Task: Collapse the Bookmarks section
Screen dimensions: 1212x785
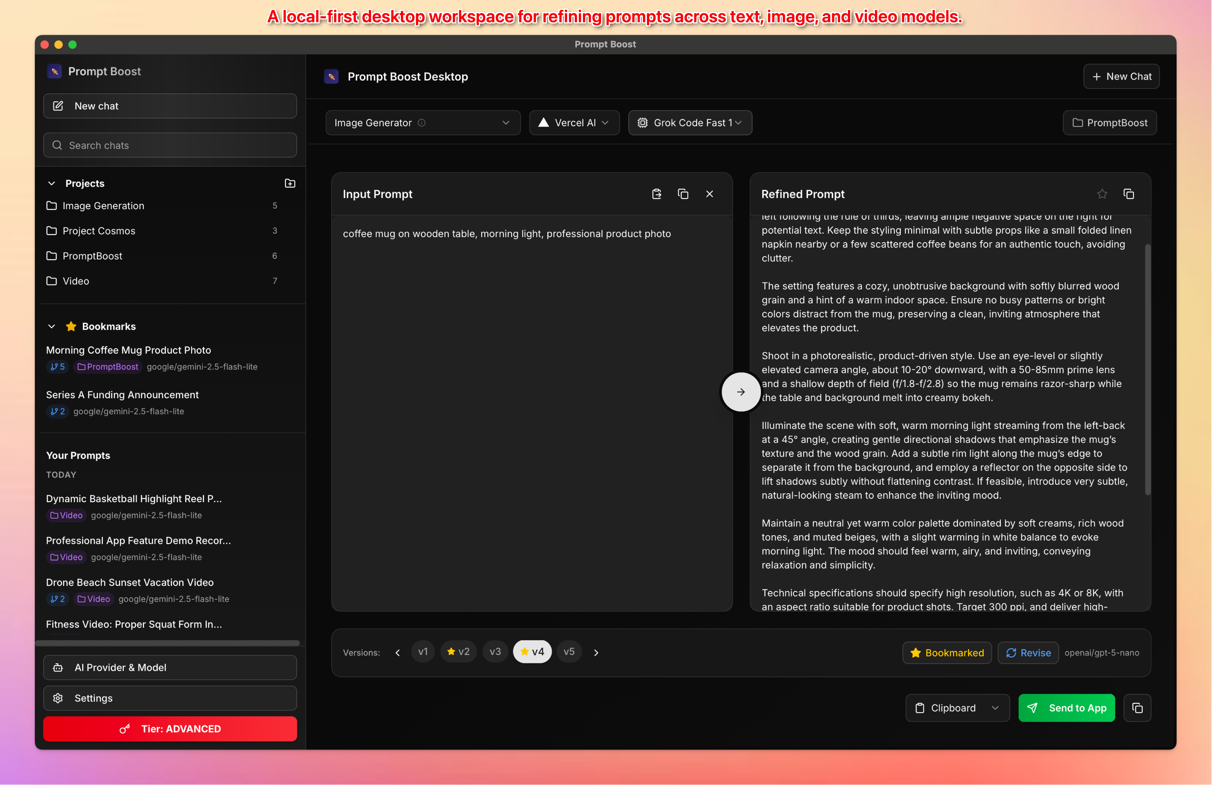Action: click(51, 326)
